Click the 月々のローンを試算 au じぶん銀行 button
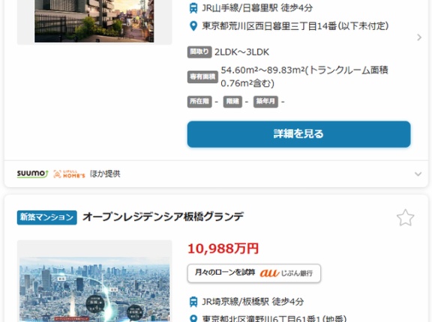The height and width of the screenshot is (322, 432). pos(254,273)
